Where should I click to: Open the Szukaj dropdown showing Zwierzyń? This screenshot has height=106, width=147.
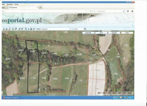click(x=71, y=29)
